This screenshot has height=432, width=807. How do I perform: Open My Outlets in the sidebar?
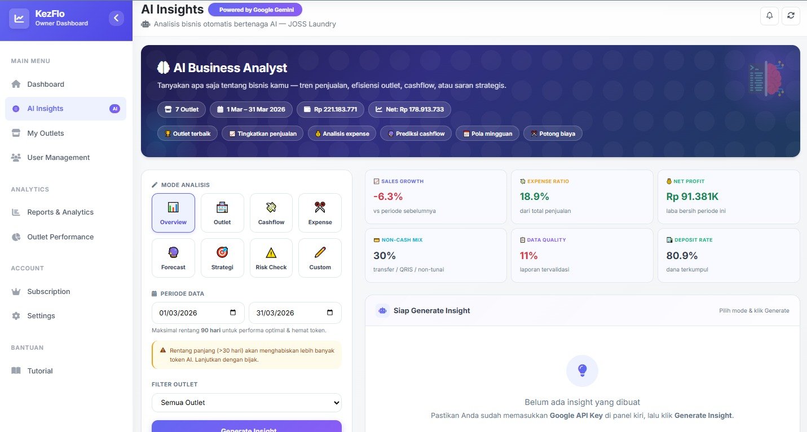(x=46, y=133)
